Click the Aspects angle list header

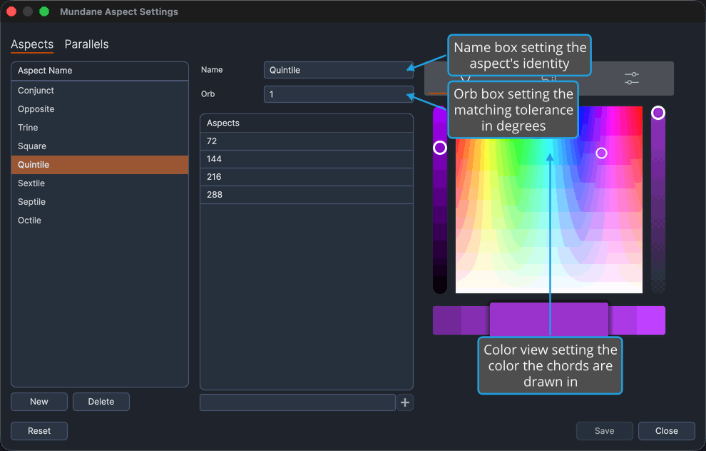click(306, 123)
